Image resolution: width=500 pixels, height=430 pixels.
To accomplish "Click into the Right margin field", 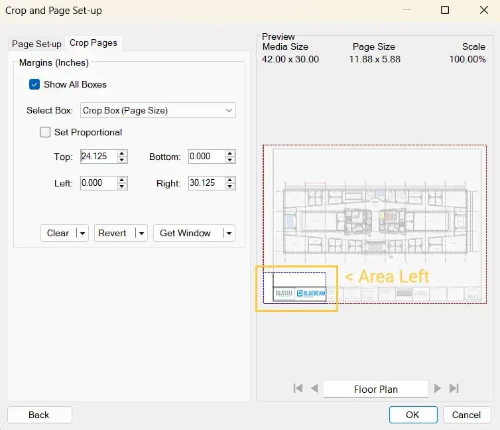I will tap(207, 182).
